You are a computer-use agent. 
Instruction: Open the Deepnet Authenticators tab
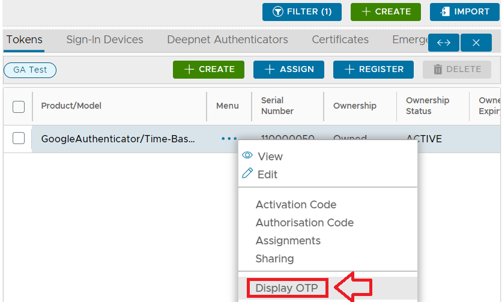click(228, 40)
